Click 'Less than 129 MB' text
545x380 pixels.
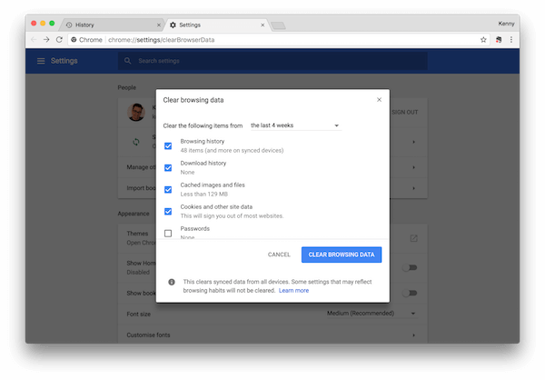(204, 195)
